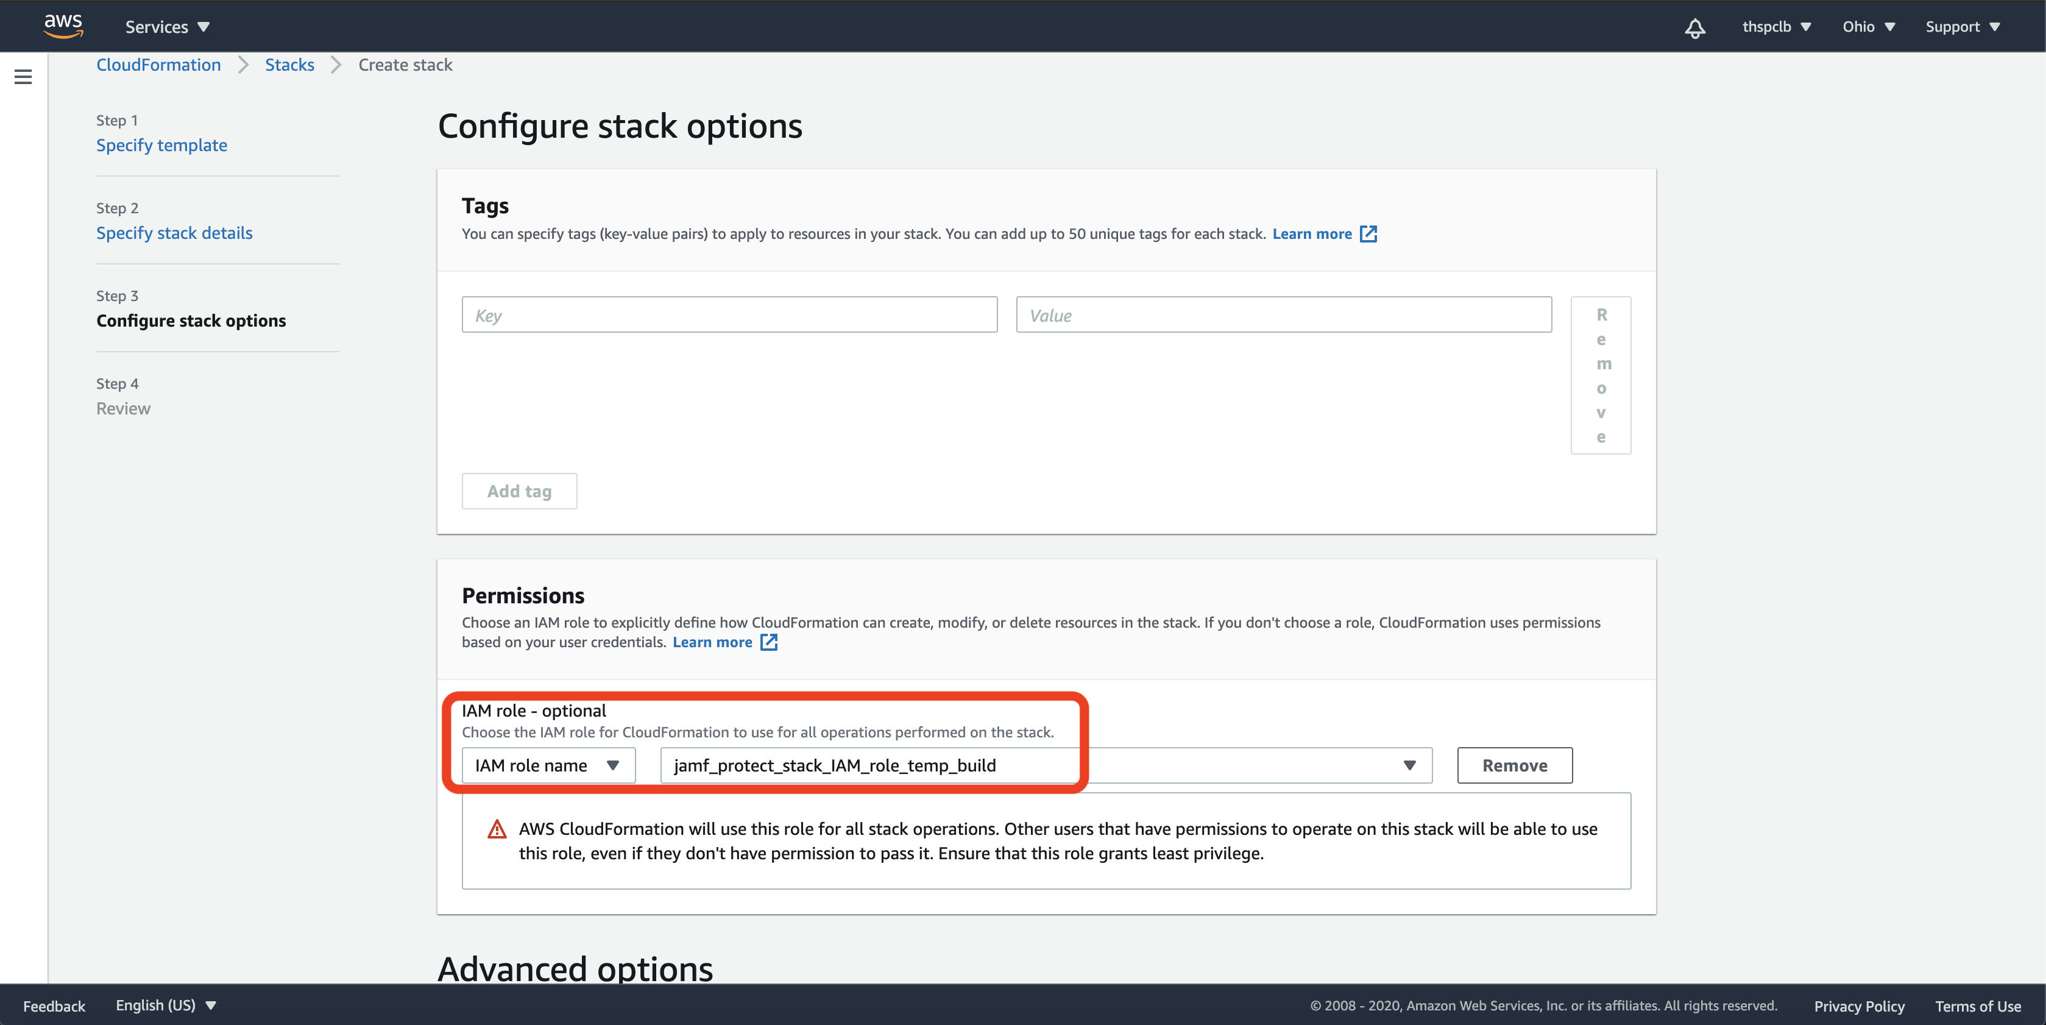Click the IAM role - optional label

coord(534,711)
